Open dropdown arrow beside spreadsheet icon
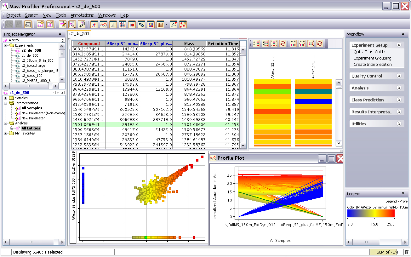Screen dimensions: 411x257 167,25
